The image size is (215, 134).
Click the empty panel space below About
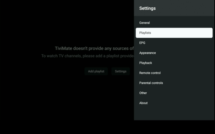(x=174, y=113)
